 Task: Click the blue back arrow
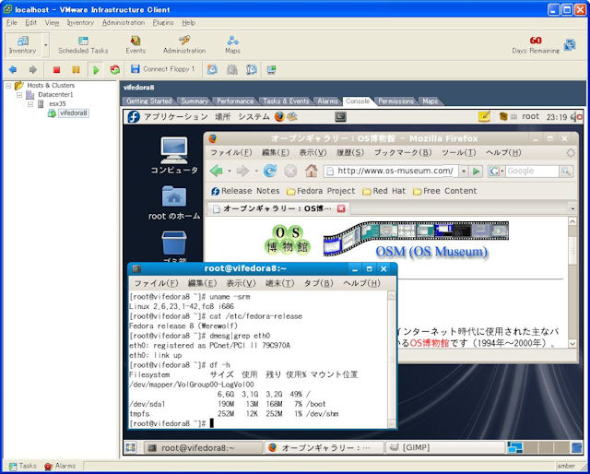13,70
